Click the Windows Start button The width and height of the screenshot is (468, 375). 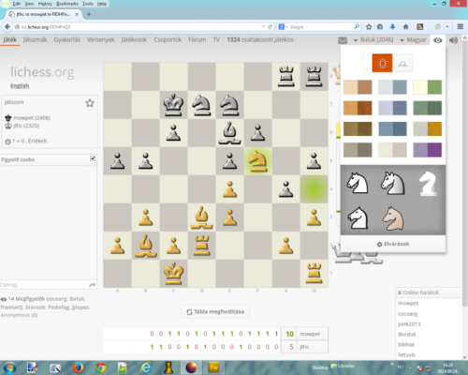[x=9, y=367]
